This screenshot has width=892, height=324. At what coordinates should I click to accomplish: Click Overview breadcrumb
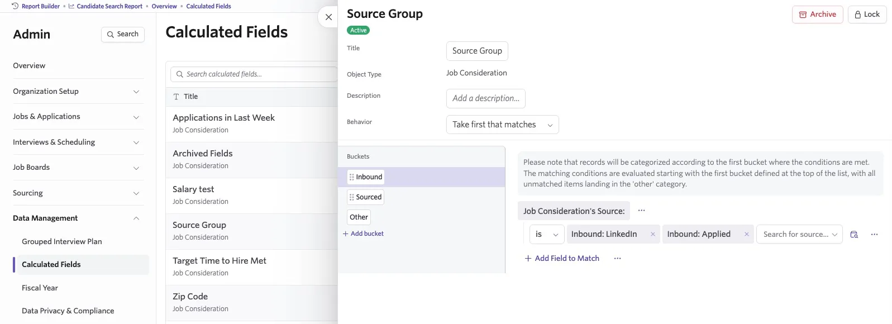[164, 6]
